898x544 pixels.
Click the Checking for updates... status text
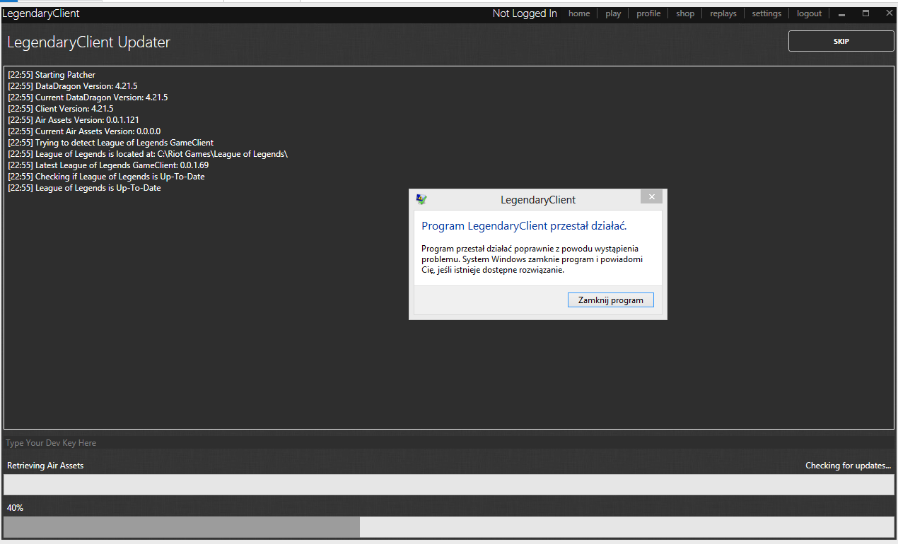pos(848,466)
